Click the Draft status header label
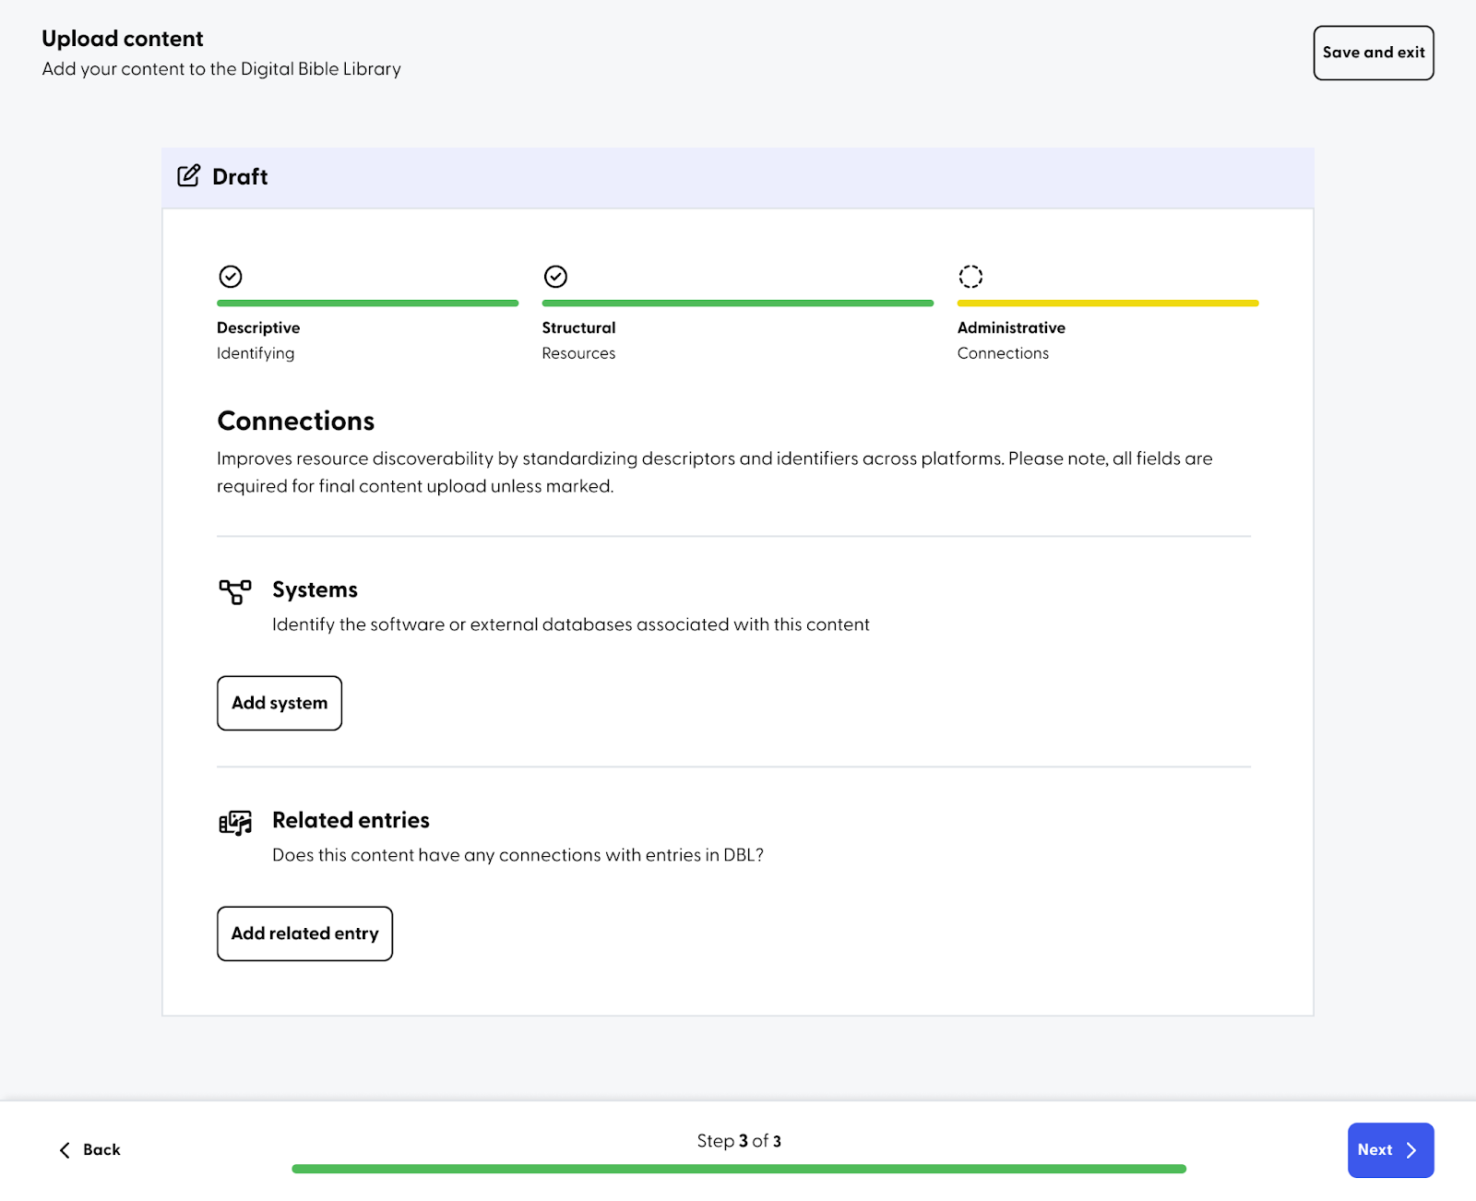This screenshot has width=1476, height=1201. pos(240,176)
